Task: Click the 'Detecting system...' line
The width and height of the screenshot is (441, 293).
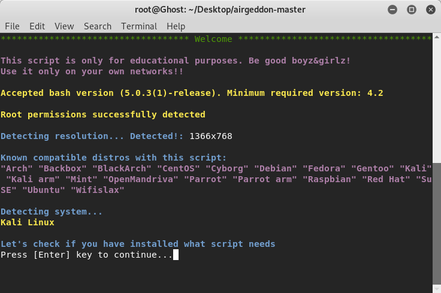Action: coord(52,212)
